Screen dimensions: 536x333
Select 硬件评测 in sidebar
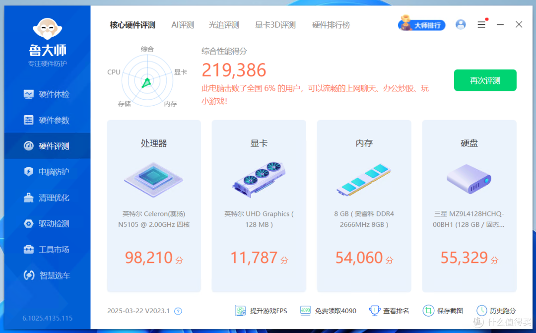tap(47, 146)
